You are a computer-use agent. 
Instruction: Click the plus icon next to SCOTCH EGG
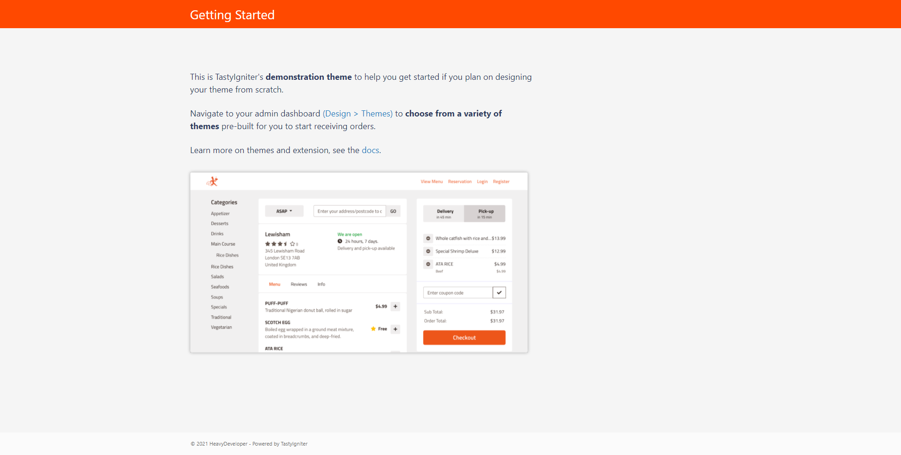396,329
